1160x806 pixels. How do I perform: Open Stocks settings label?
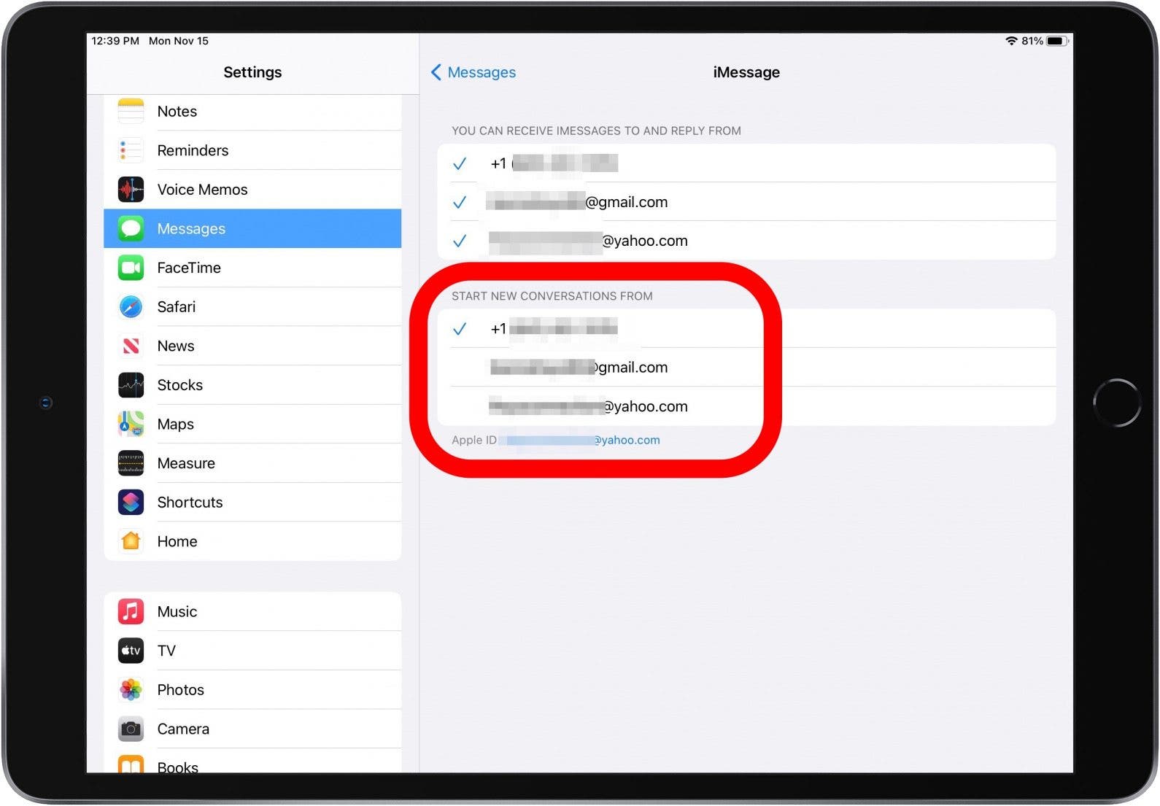pyautogui.click(x=180, y=385)
